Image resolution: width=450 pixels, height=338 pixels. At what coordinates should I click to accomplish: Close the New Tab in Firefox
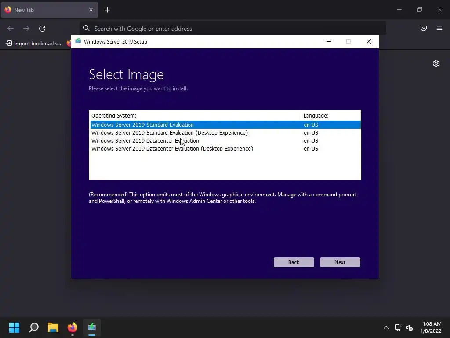[x=91, y=10]
